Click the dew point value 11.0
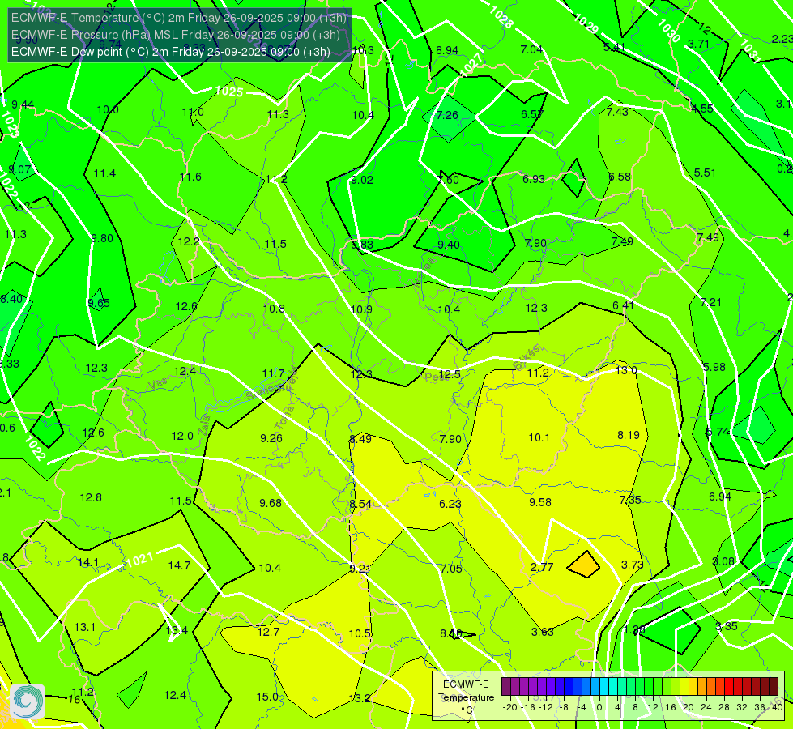This screenshot has width=793, height=729. coord(193,113)
